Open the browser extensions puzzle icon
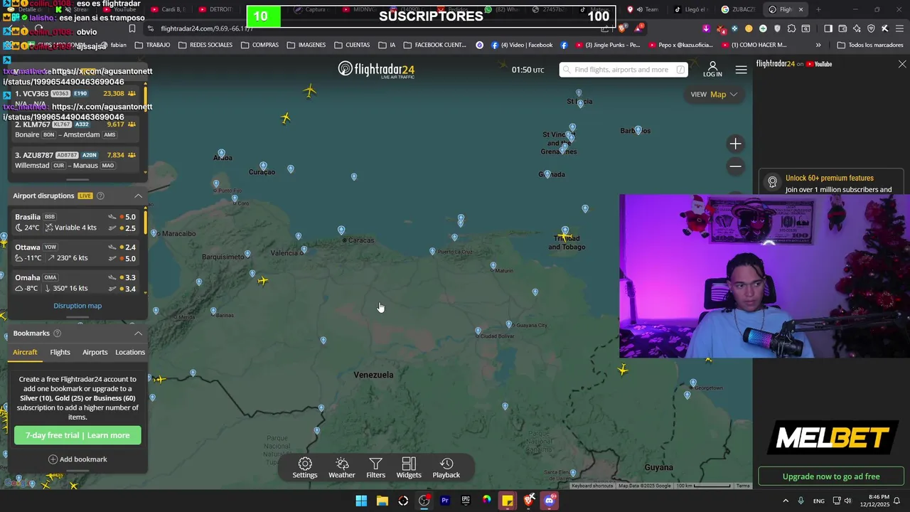 (791, 28)
